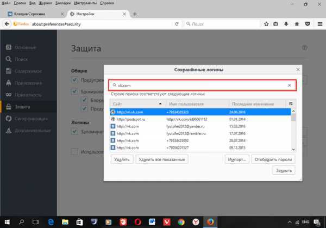The width and height of the screenshot is (326, 228).
Task: Open the bookmarks list icon in the toolbar
Action: coord(275,24)
